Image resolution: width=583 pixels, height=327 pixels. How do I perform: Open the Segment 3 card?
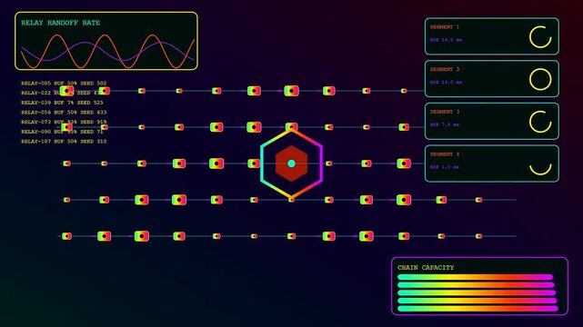492,121
